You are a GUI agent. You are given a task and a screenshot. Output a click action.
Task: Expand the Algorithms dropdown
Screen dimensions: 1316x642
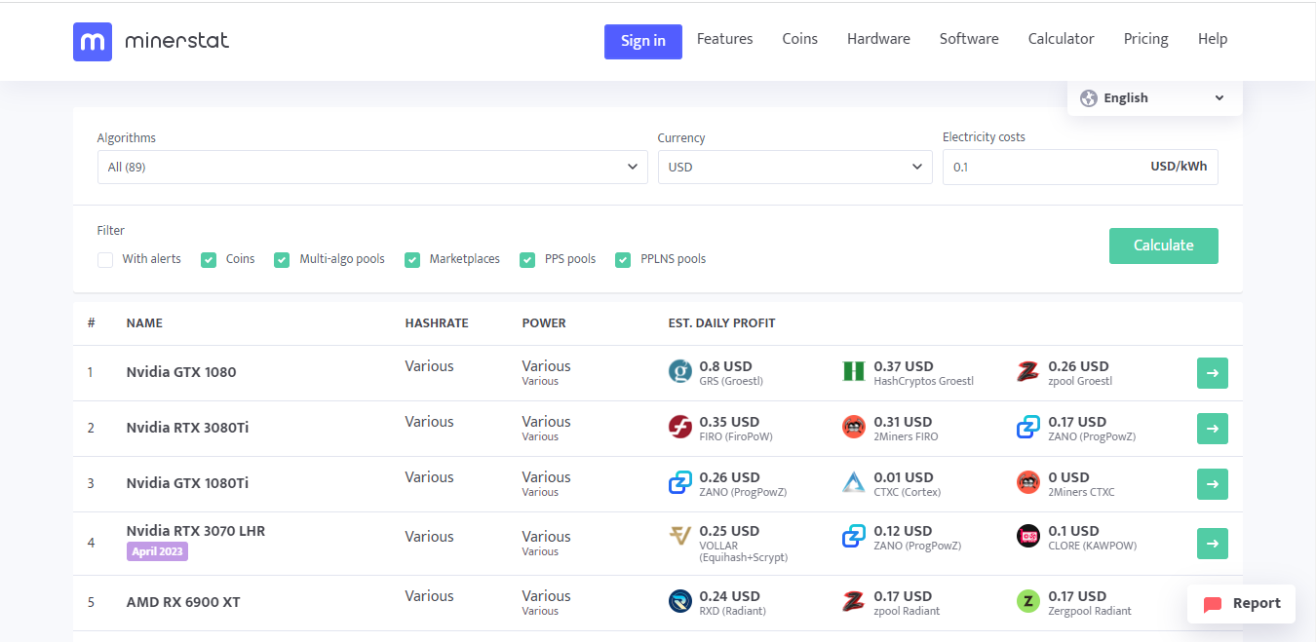pos(371,168)
